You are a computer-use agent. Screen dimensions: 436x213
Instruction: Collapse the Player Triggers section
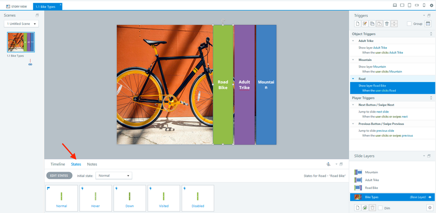431,98
